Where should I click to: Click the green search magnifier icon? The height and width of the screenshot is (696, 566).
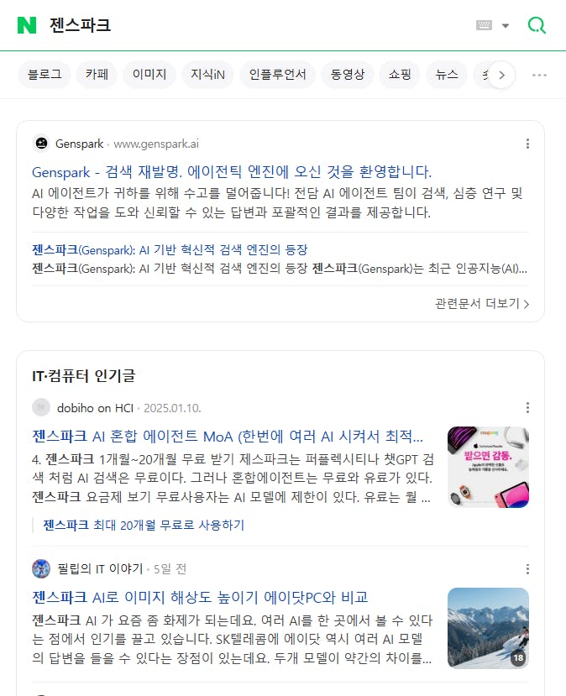pyautogui.click(x=537, y=25)
